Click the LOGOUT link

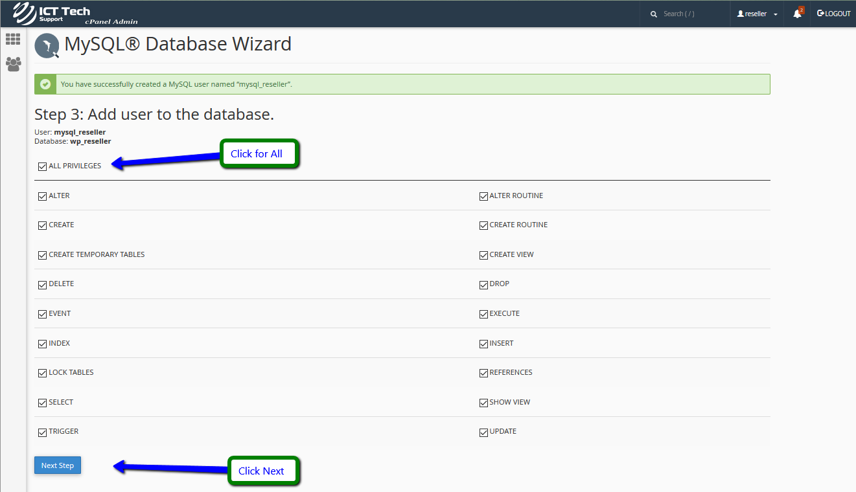833,14
